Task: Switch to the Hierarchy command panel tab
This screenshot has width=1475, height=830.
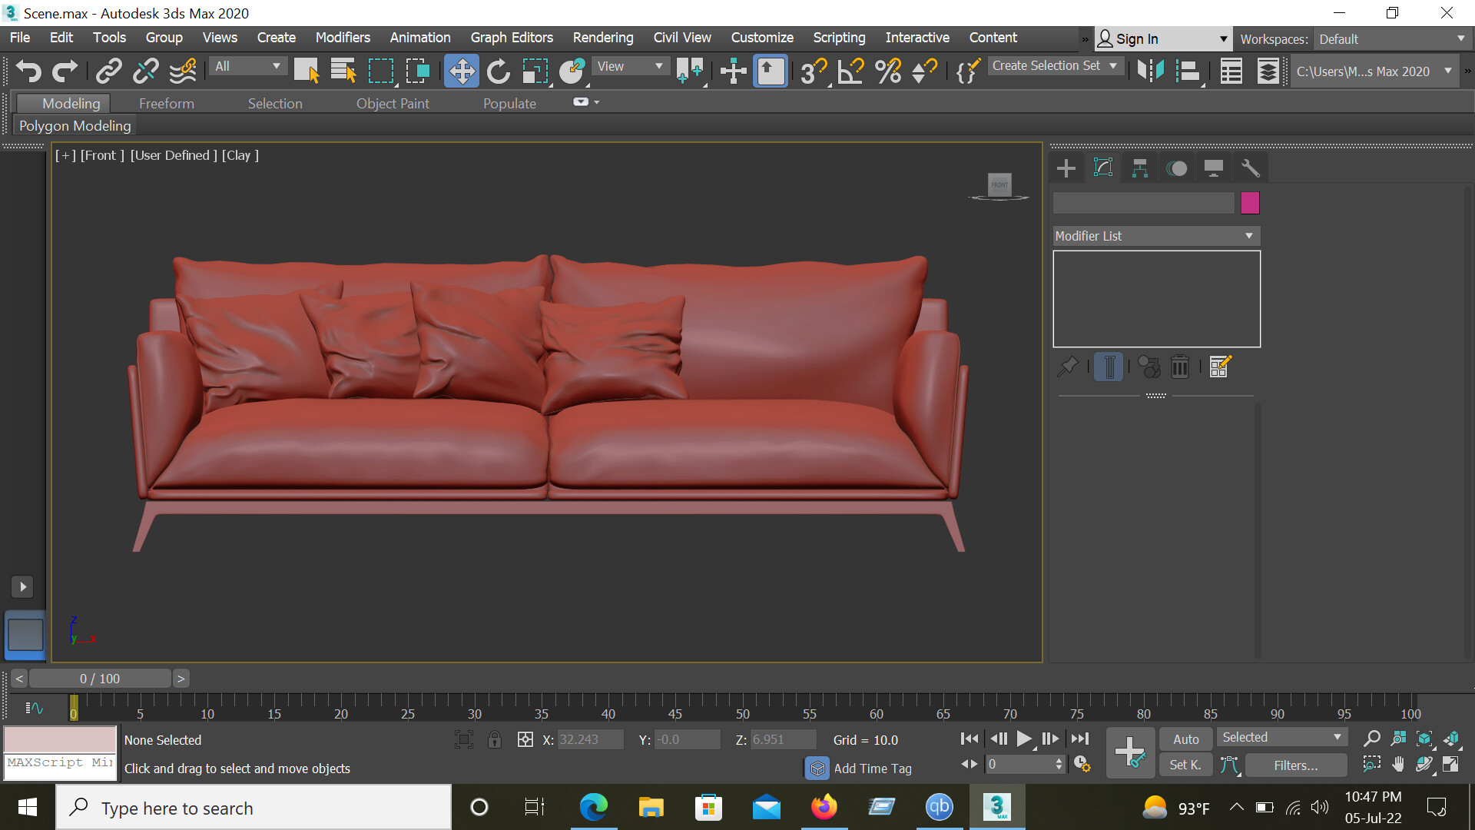Action: click(1139, 168)
